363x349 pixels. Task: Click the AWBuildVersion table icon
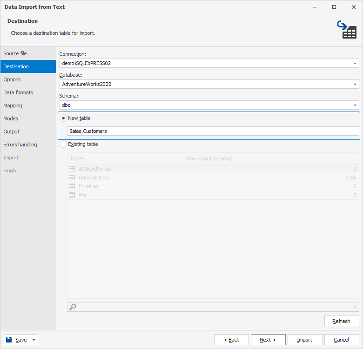pyautogui.click(x=72, y=169)
